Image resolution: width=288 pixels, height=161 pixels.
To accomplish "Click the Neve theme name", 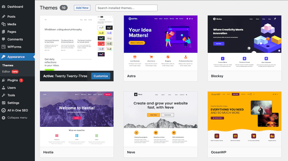I will (x=131, y=152).
